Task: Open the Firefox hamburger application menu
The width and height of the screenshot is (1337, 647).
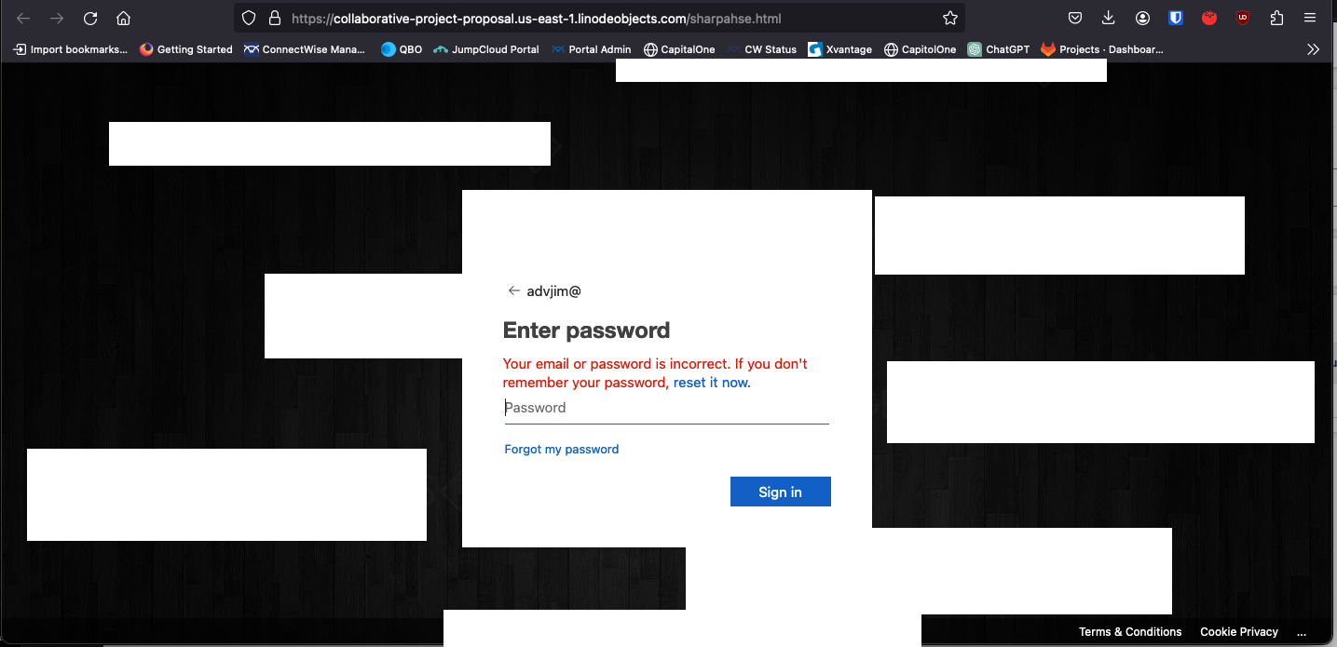Action: click(1310, 18)
